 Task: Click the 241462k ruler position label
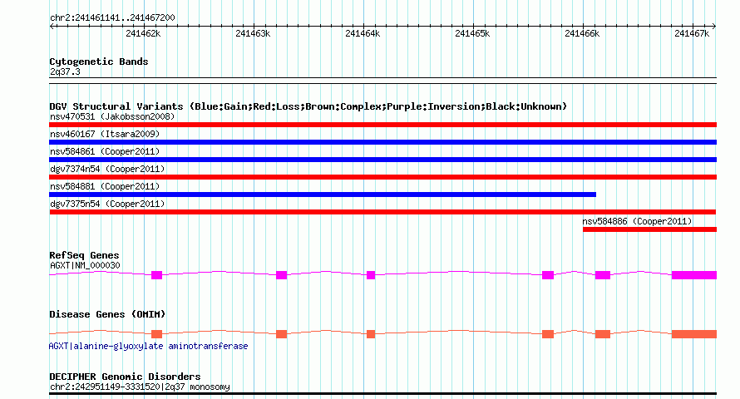point(143,33)
